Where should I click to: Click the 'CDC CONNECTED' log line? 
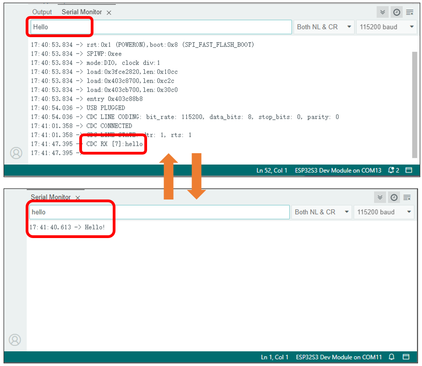click(82, 126)
